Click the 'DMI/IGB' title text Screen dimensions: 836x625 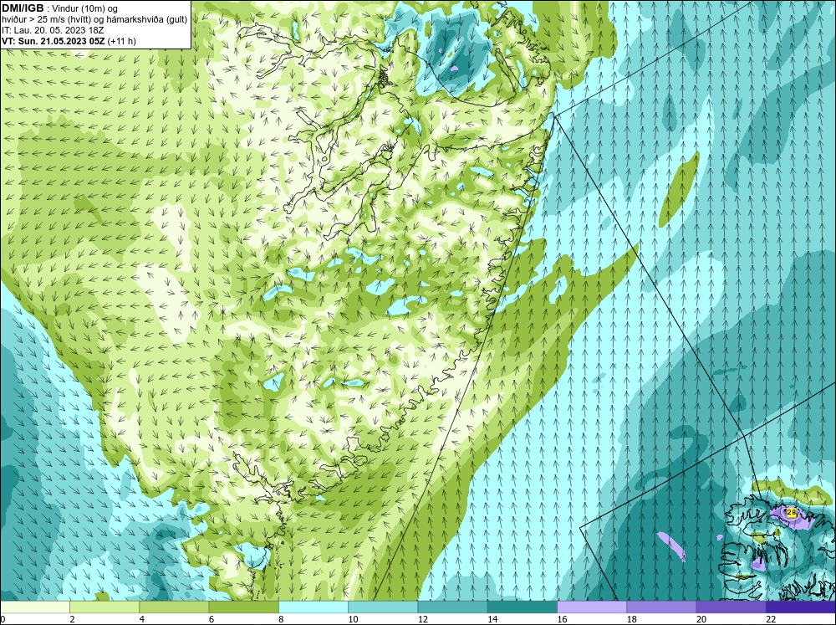(x=23, y=8)
